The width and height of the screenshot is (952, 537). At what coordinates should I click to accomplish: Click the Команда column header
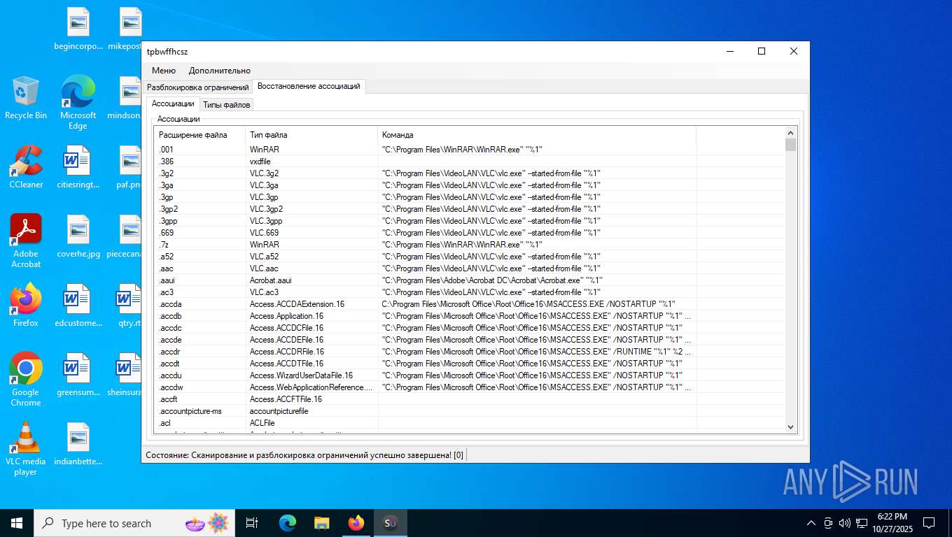coord(537,135)
